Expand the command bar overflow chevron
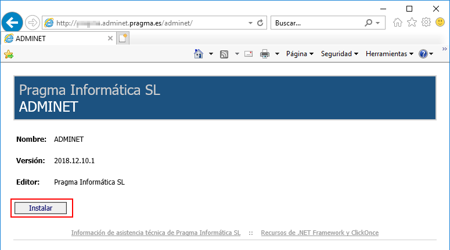 pyautogui.click(x=445, y=49)
